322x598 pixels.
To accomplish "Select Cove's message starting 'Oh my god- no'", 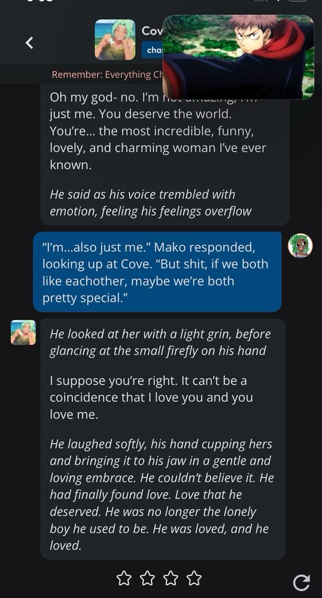I will coord(165,154).
